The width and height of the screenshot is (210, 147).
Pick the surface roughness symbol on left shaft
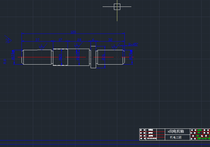click(x=42, y=46)
